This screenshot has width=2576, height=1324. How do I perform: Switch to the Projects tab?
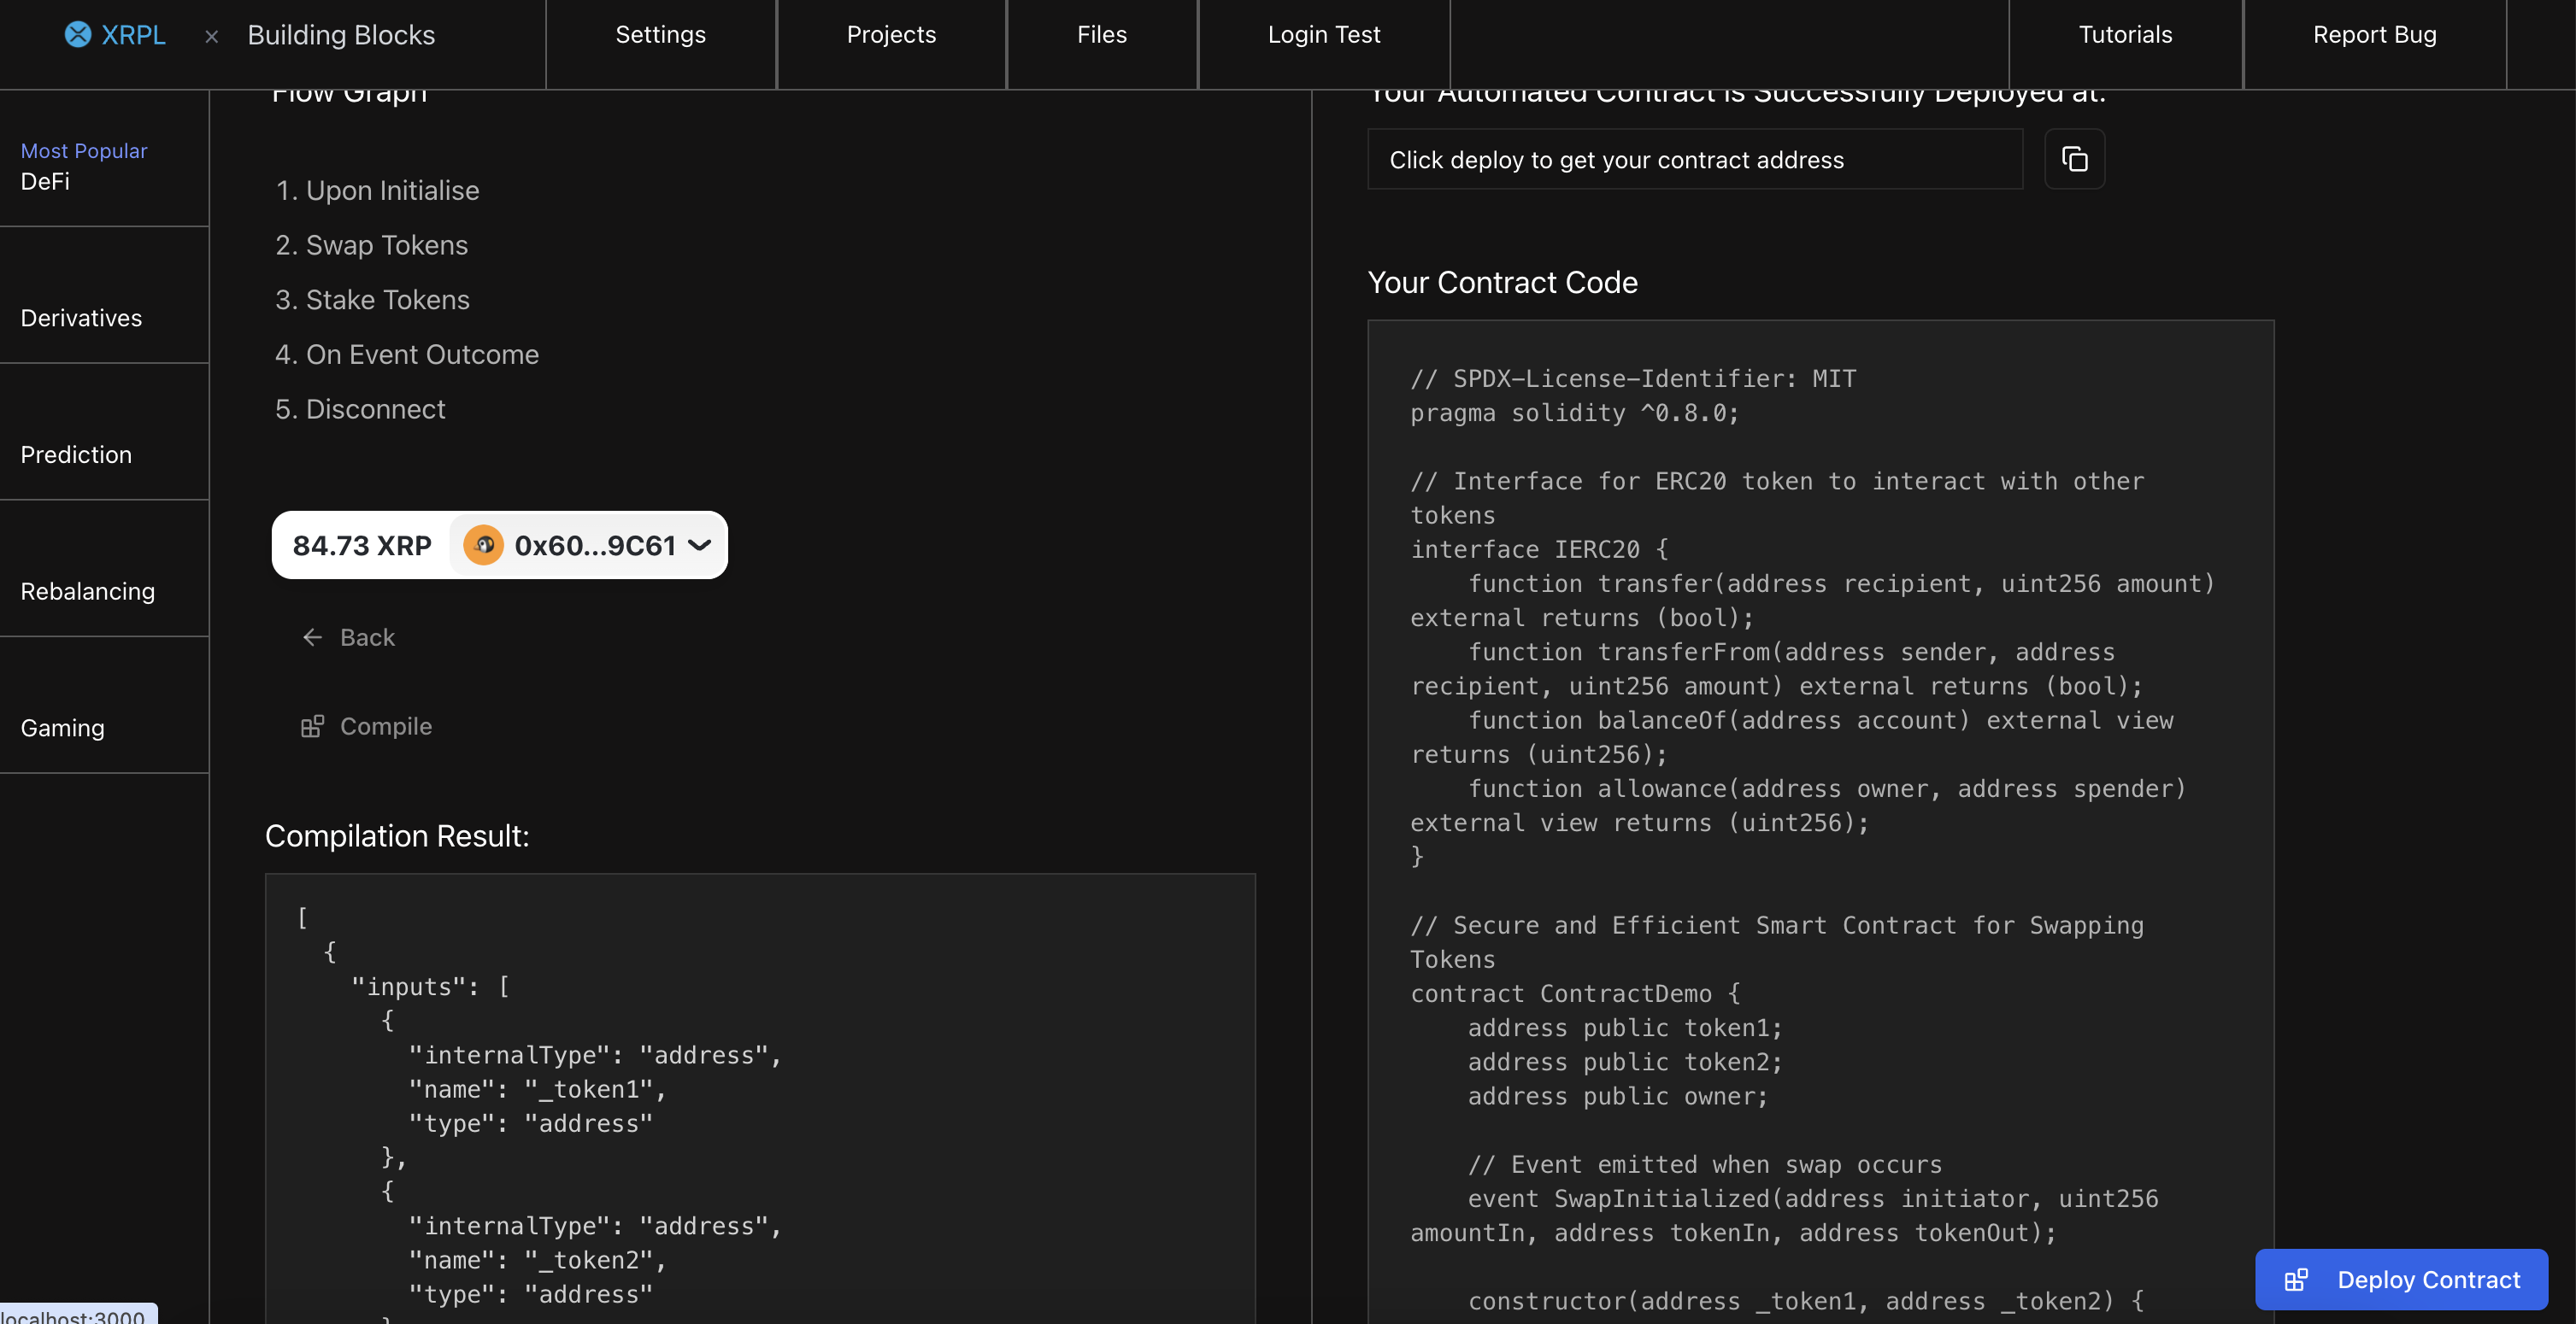click(x=891, y=35)
